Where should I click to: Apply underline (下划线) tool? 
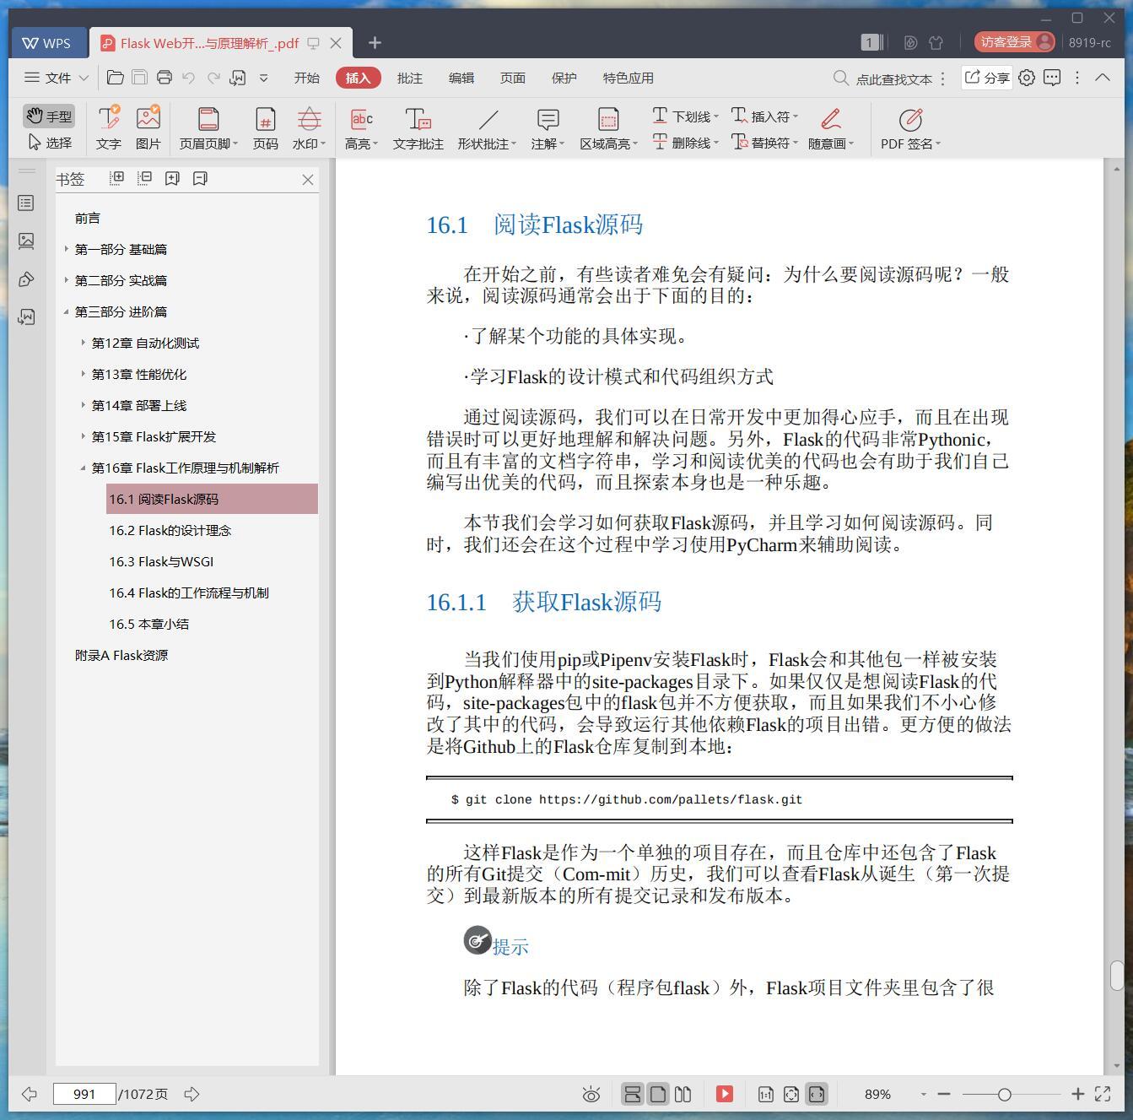[x=685, y=116]
